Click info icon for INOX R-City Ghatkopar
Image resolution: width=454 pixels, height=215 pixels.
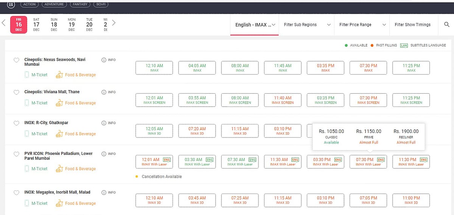point(104,123)
